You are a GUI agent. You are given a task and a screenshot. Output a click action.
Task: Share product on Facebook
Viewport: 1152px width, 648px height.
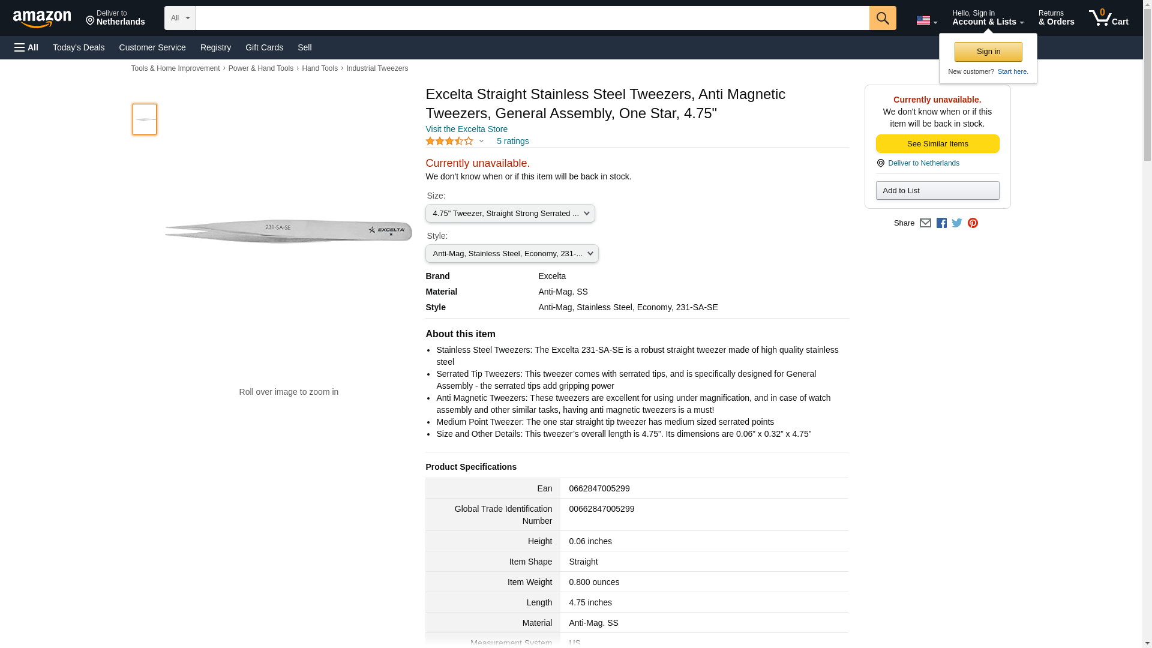[x=941, y=223]
